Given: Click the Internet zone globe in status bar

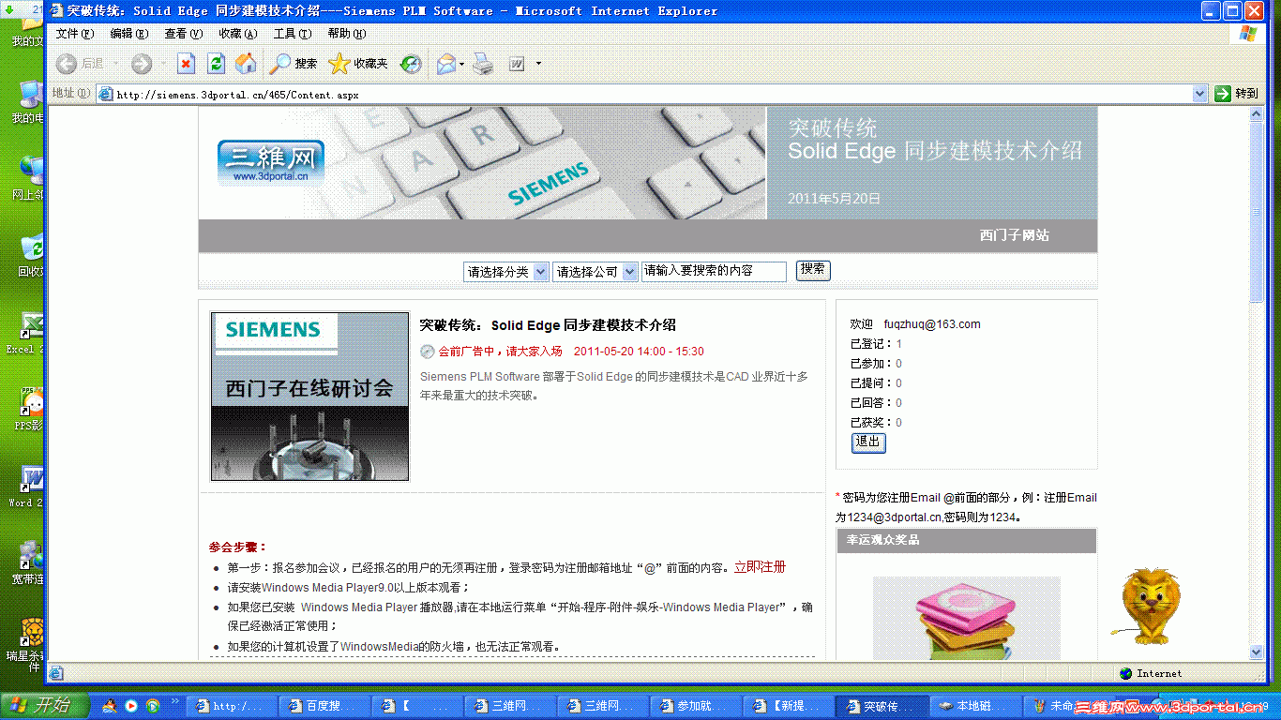Looking at the screenshot, I should 1126,673.
